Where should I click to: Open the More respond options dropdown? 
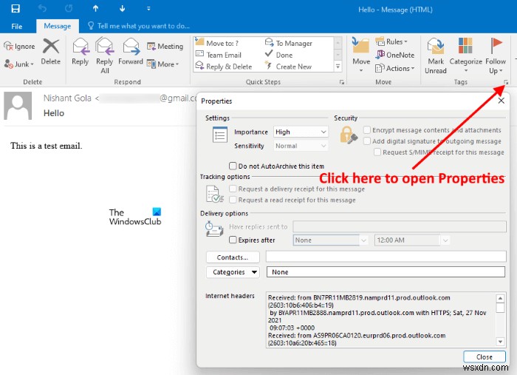[x=163, y=64]
